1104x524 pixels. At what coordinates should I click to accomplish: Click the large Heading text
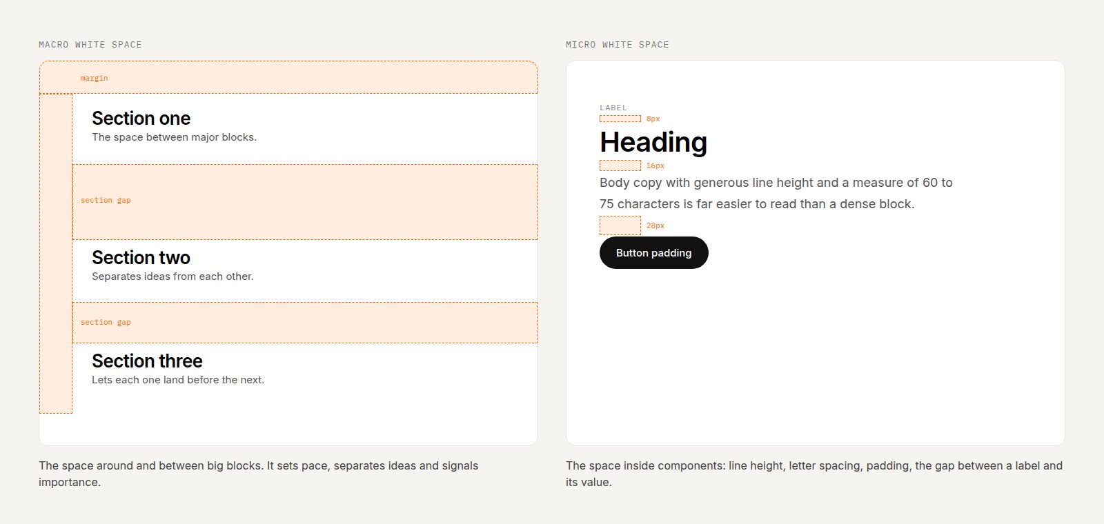653,142
